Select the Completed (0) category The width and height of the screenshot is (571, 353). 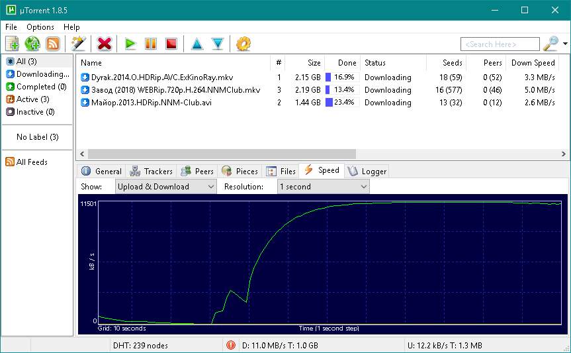pos(36,87)
